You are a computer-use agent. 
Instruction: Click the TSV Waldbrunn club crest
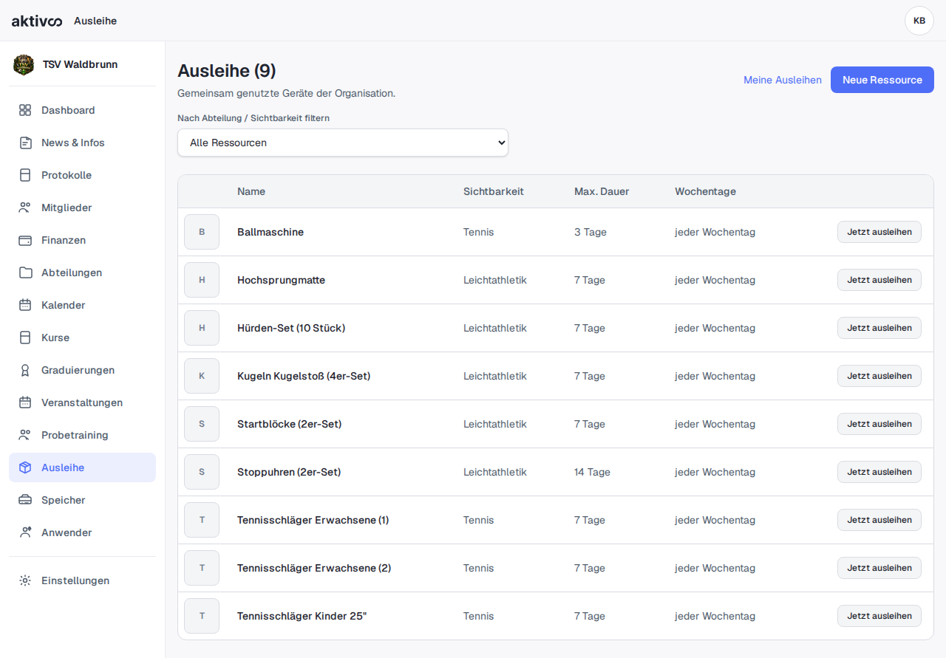[24, 64]
